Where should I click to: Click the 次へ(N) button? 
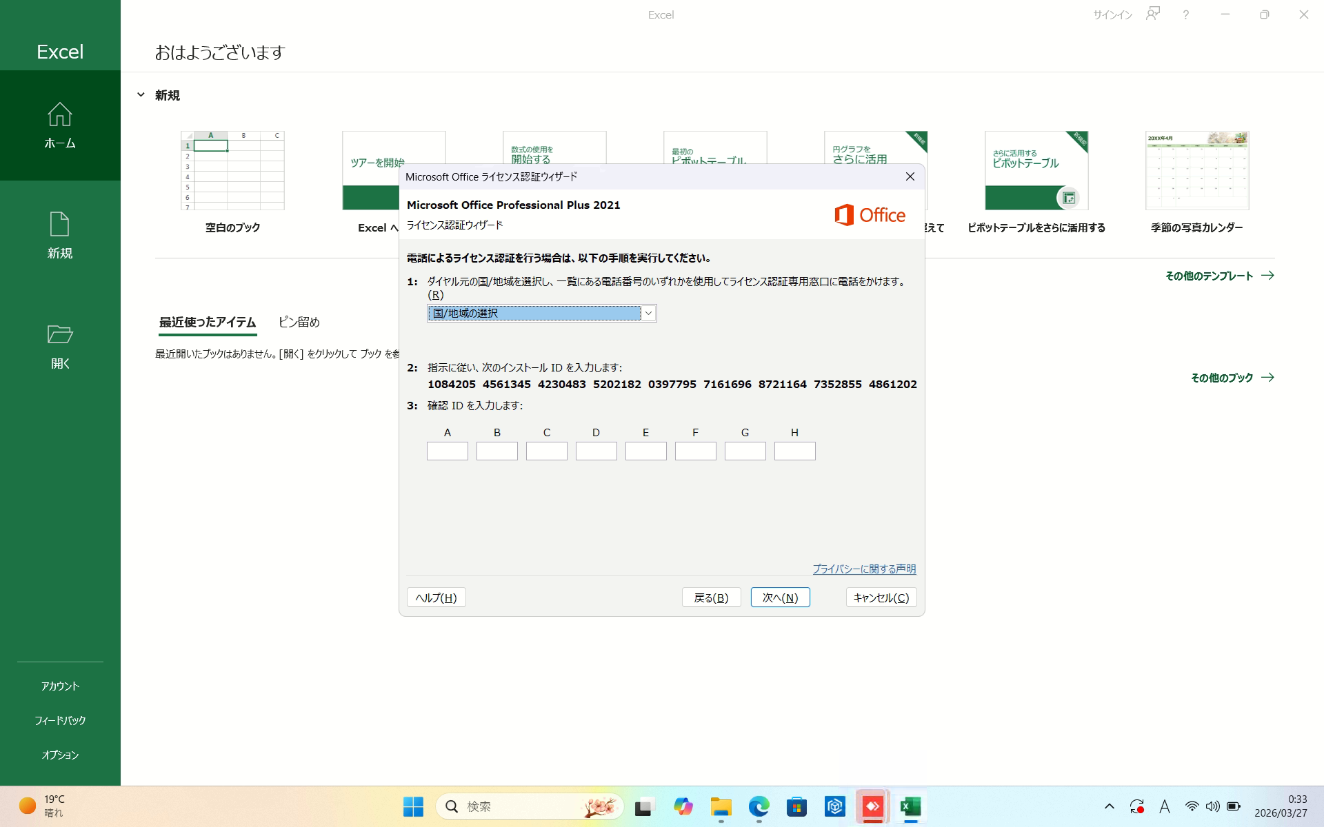(x=780, y=598)
